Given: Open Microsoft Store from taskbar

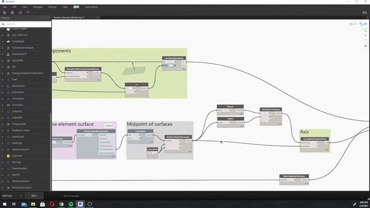Looking at the screenshot, I should point(42,204).
